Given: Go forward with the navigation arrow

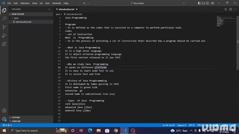Looking at the screenshot, I should [x=89, y=3].
